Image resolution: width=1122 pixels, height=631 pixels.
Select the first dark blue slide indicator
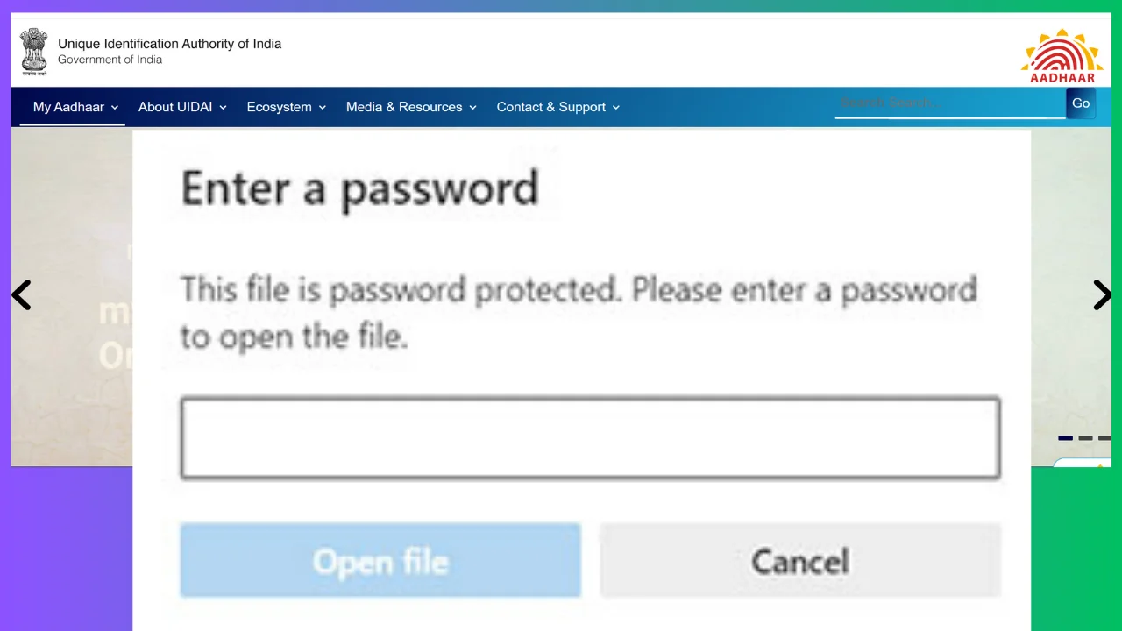pyautogui.click(x=1065, y=438)
